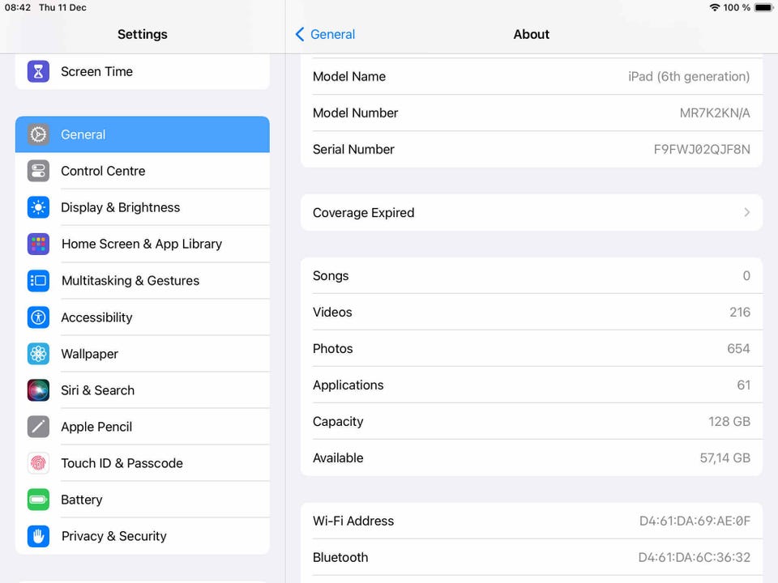The image size is (778, 583).
Task: Tap the Accessibility figure icon
Action: click(x=38, y=317)
